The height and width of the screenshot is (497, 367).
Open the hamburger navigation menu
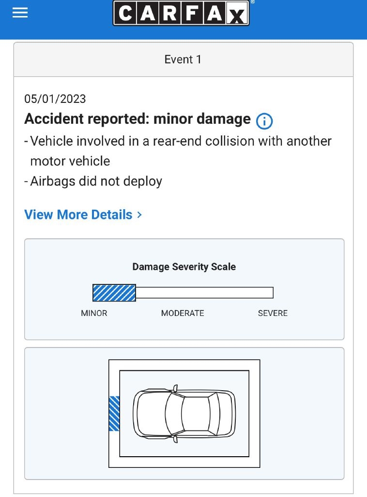20,13
